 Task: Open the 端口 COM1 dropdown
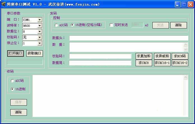pos(40,20)
